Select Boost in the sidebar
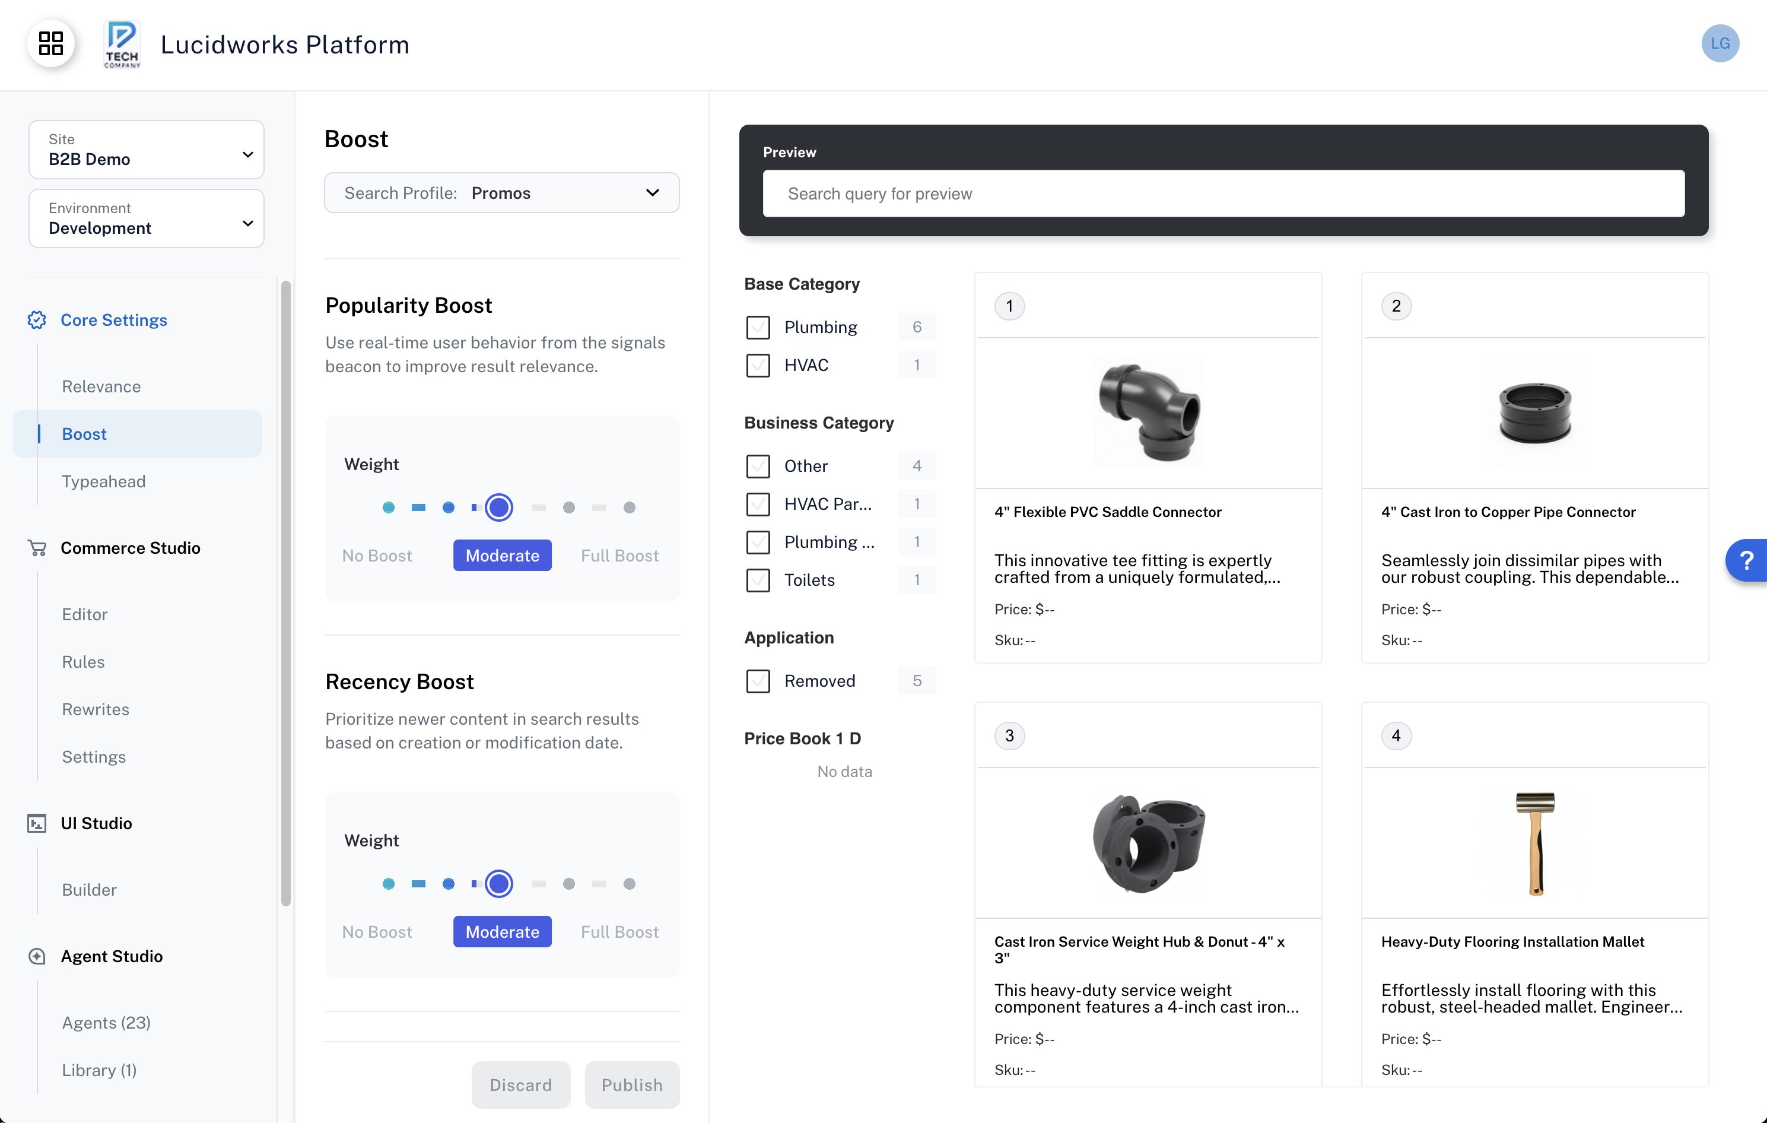The width and height of the screenshot is (1767, 1123). 138,434
